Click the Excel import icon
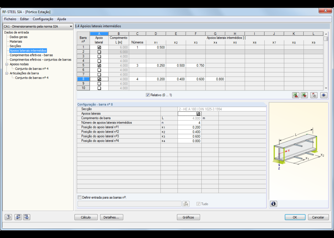This screenshot has height=238, width=334. click(x=304, y=95)
